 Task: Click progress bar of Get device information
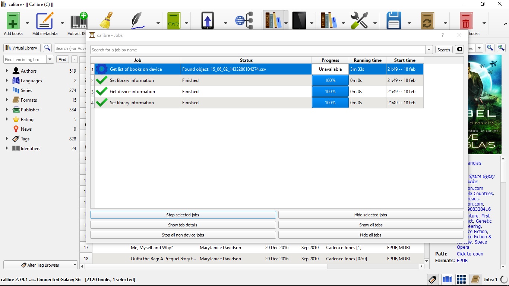[330, 92]
